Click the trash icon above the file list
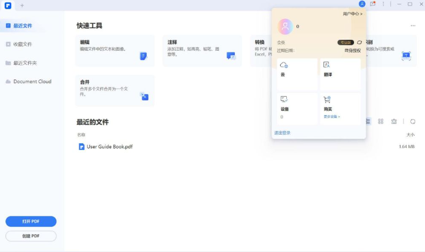This screenshot has width=425, height=252. [x=394, y=122]
